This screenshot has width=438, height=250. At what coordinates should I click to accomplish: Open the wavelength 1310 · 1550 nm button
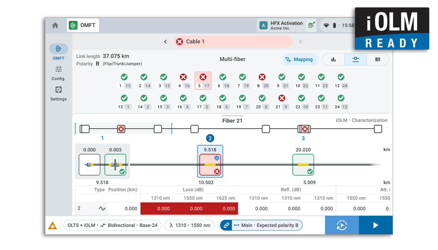(x=189, y=225)
